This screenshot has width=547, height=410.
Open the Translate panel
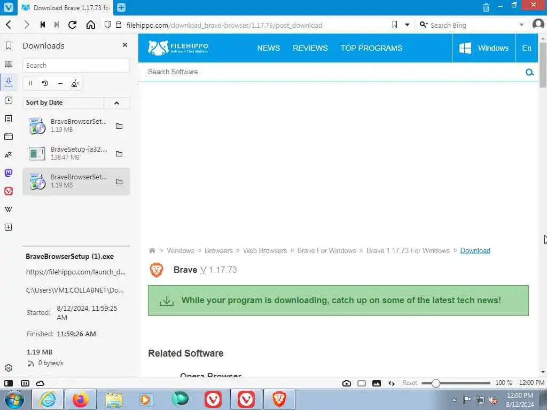tap(9, 155)
